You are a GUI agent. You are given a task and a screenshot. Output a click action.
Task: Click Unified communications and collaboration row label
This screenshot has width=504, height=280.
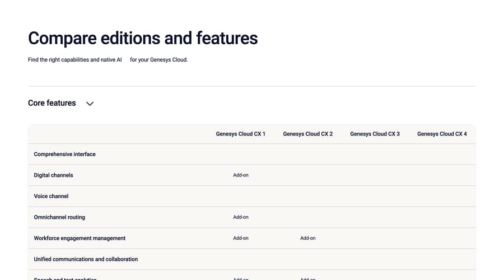86,259
